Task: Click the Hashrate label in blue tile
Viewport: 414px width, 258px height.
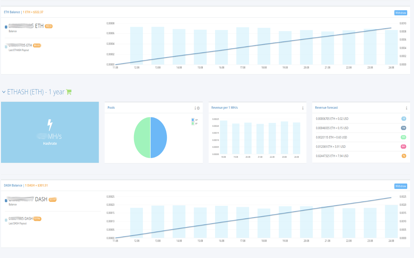Action: [50, 144]
